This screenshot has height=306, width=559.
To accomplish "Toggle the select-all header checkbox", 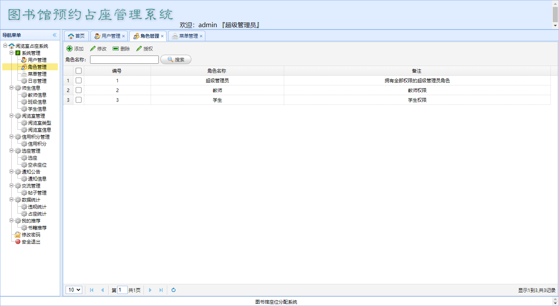I will [x=78, y=71].
